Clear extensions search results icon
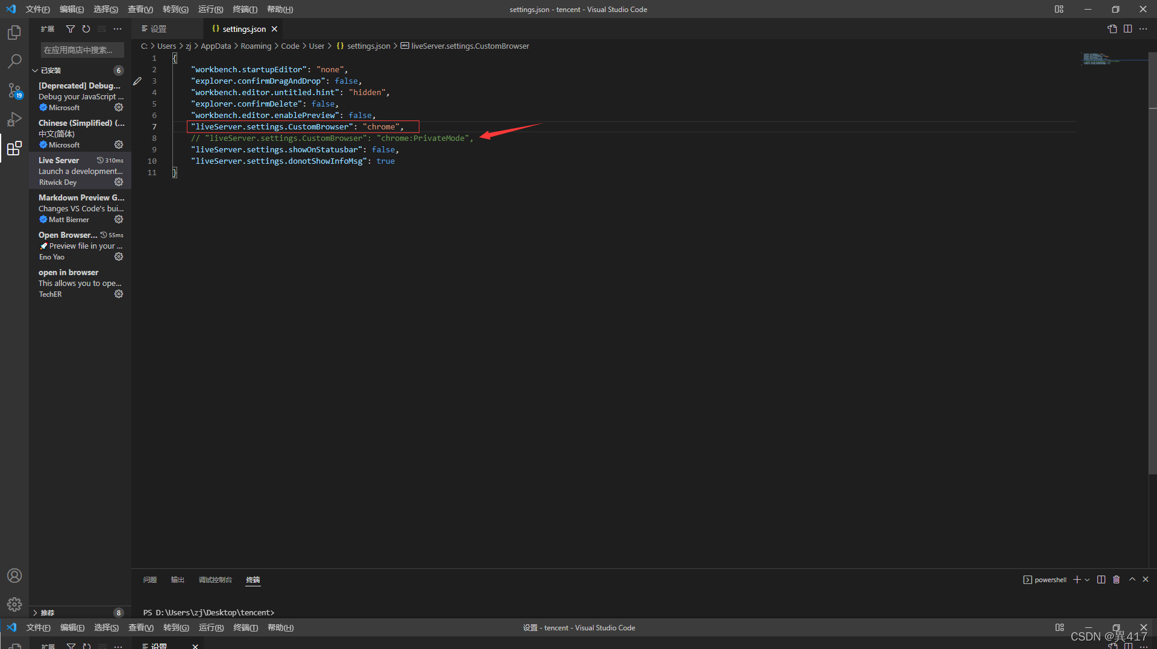The image size is (1157, 649). pyautogui.click(x=102, y=29)
